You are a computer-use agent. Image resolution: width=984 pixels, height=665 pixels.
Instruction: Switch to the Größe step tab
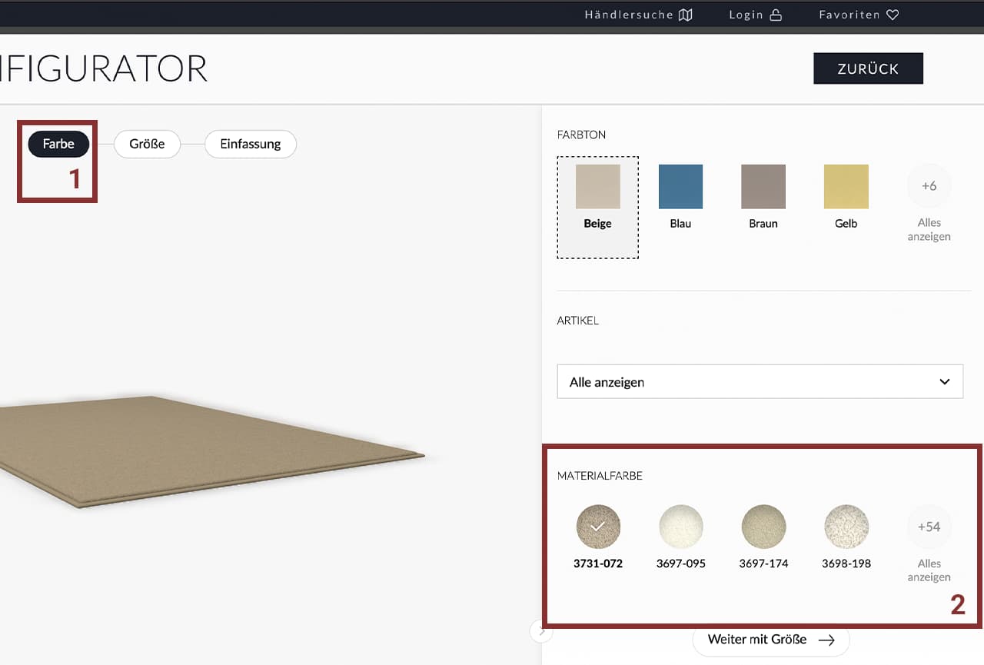(x=147, y=144)
